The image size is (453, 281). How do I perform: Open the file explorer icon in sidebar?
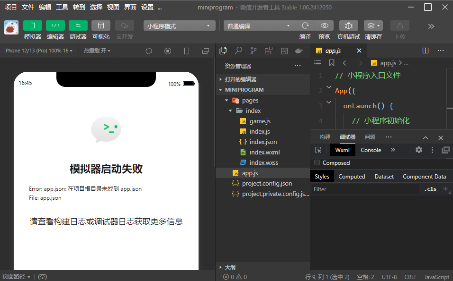[223, 51]
